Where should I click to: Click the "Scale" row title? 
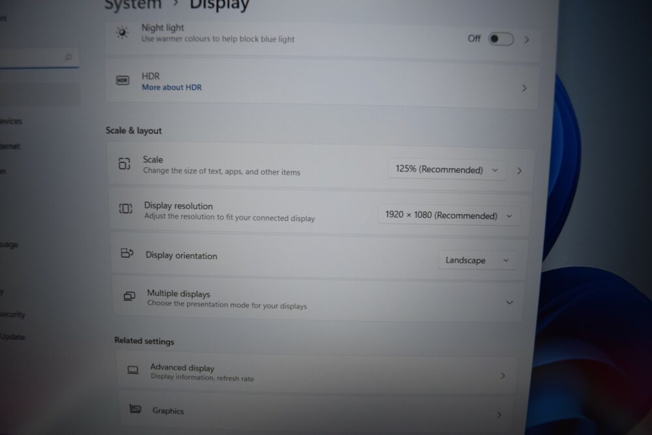tap(153, 159)
